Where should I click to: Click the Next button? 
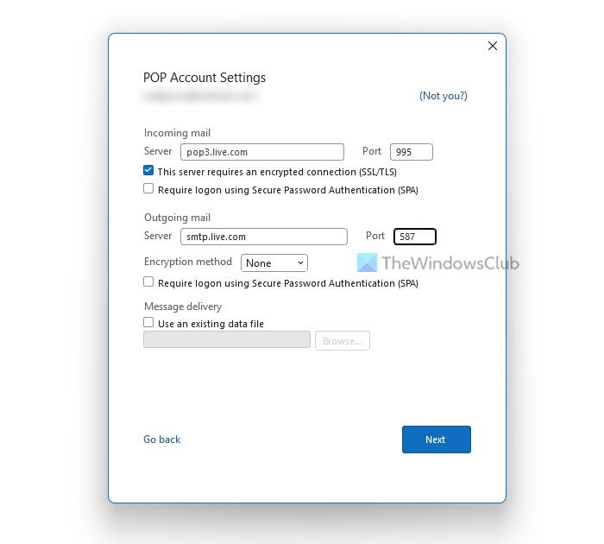click(437, 440)
